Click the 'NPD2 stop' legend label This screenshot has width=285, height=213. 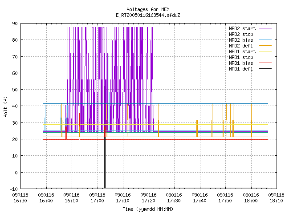pos(241,34)
